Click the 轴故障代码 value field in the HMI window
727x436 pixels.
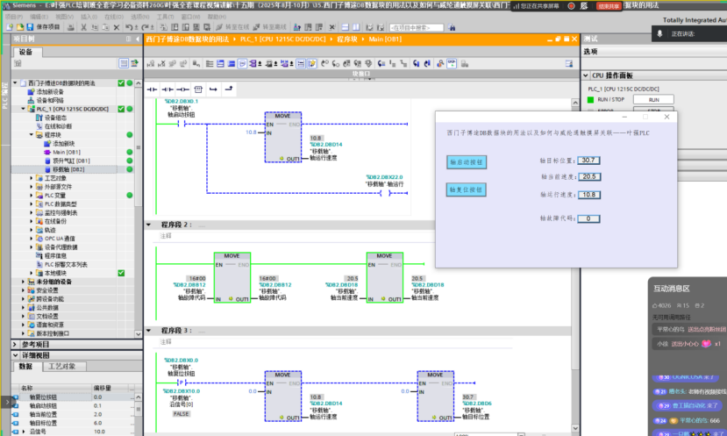[588, 218]
